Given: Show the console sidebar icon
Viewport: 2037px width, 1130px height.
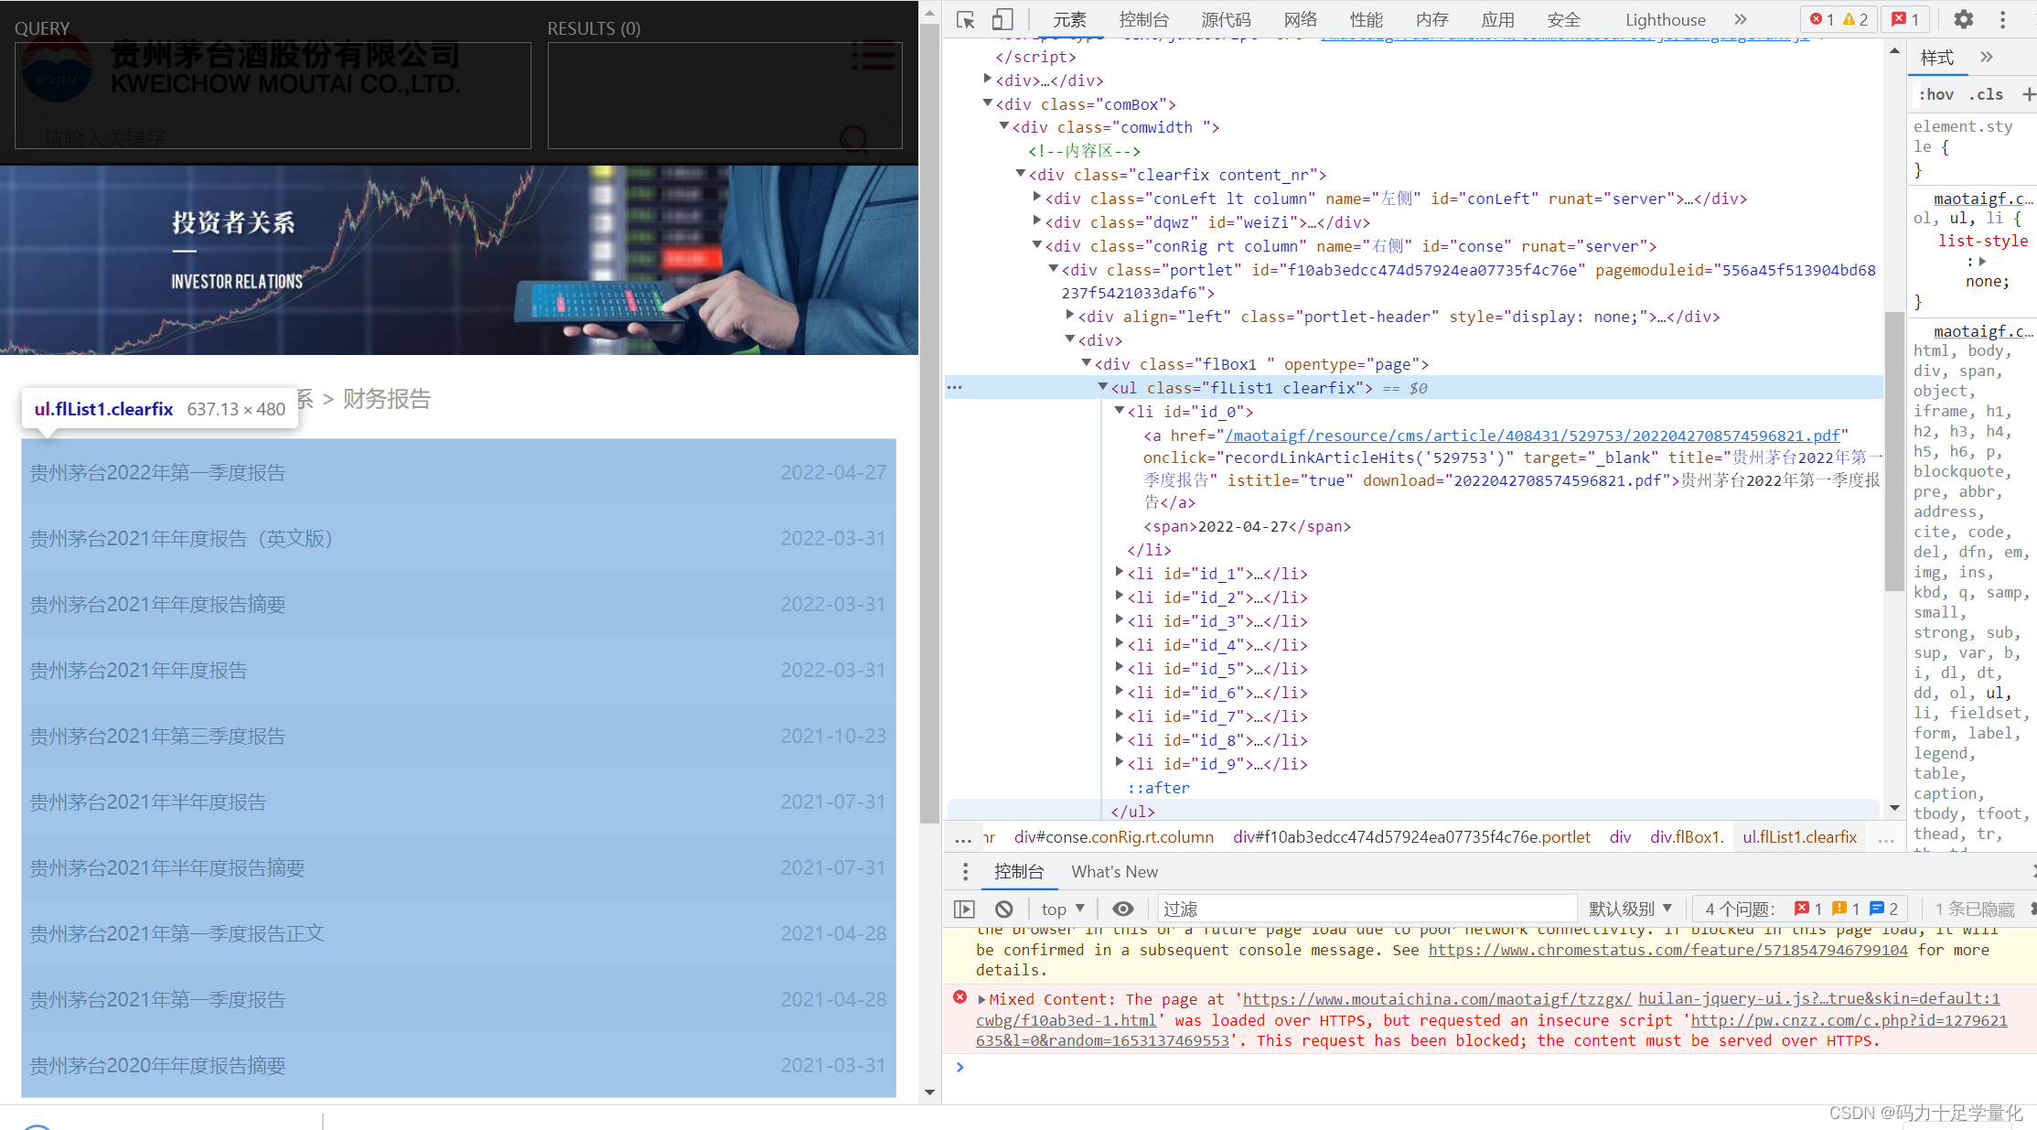Looking at the screenshot, I should 964,909.
